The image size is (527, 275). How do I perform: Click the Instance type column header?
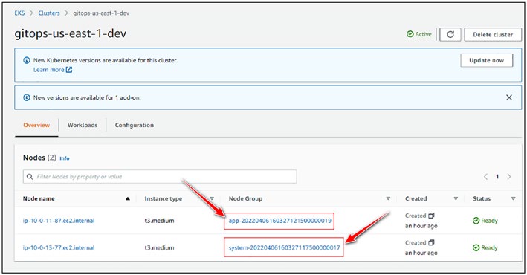pos(163,198)
